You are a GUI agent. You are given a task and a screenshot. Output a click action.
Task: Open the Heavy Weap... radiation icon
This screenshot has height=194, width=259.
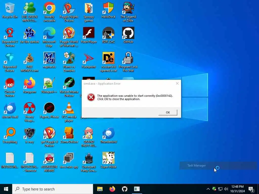click(x=29, y=112)
